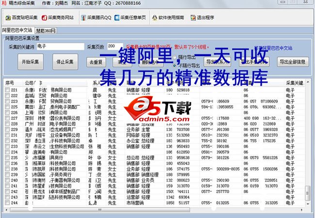Click the horizontal scrollbar thumb of the table
This screenshot has height=218, width=315.
coord(100,210)
